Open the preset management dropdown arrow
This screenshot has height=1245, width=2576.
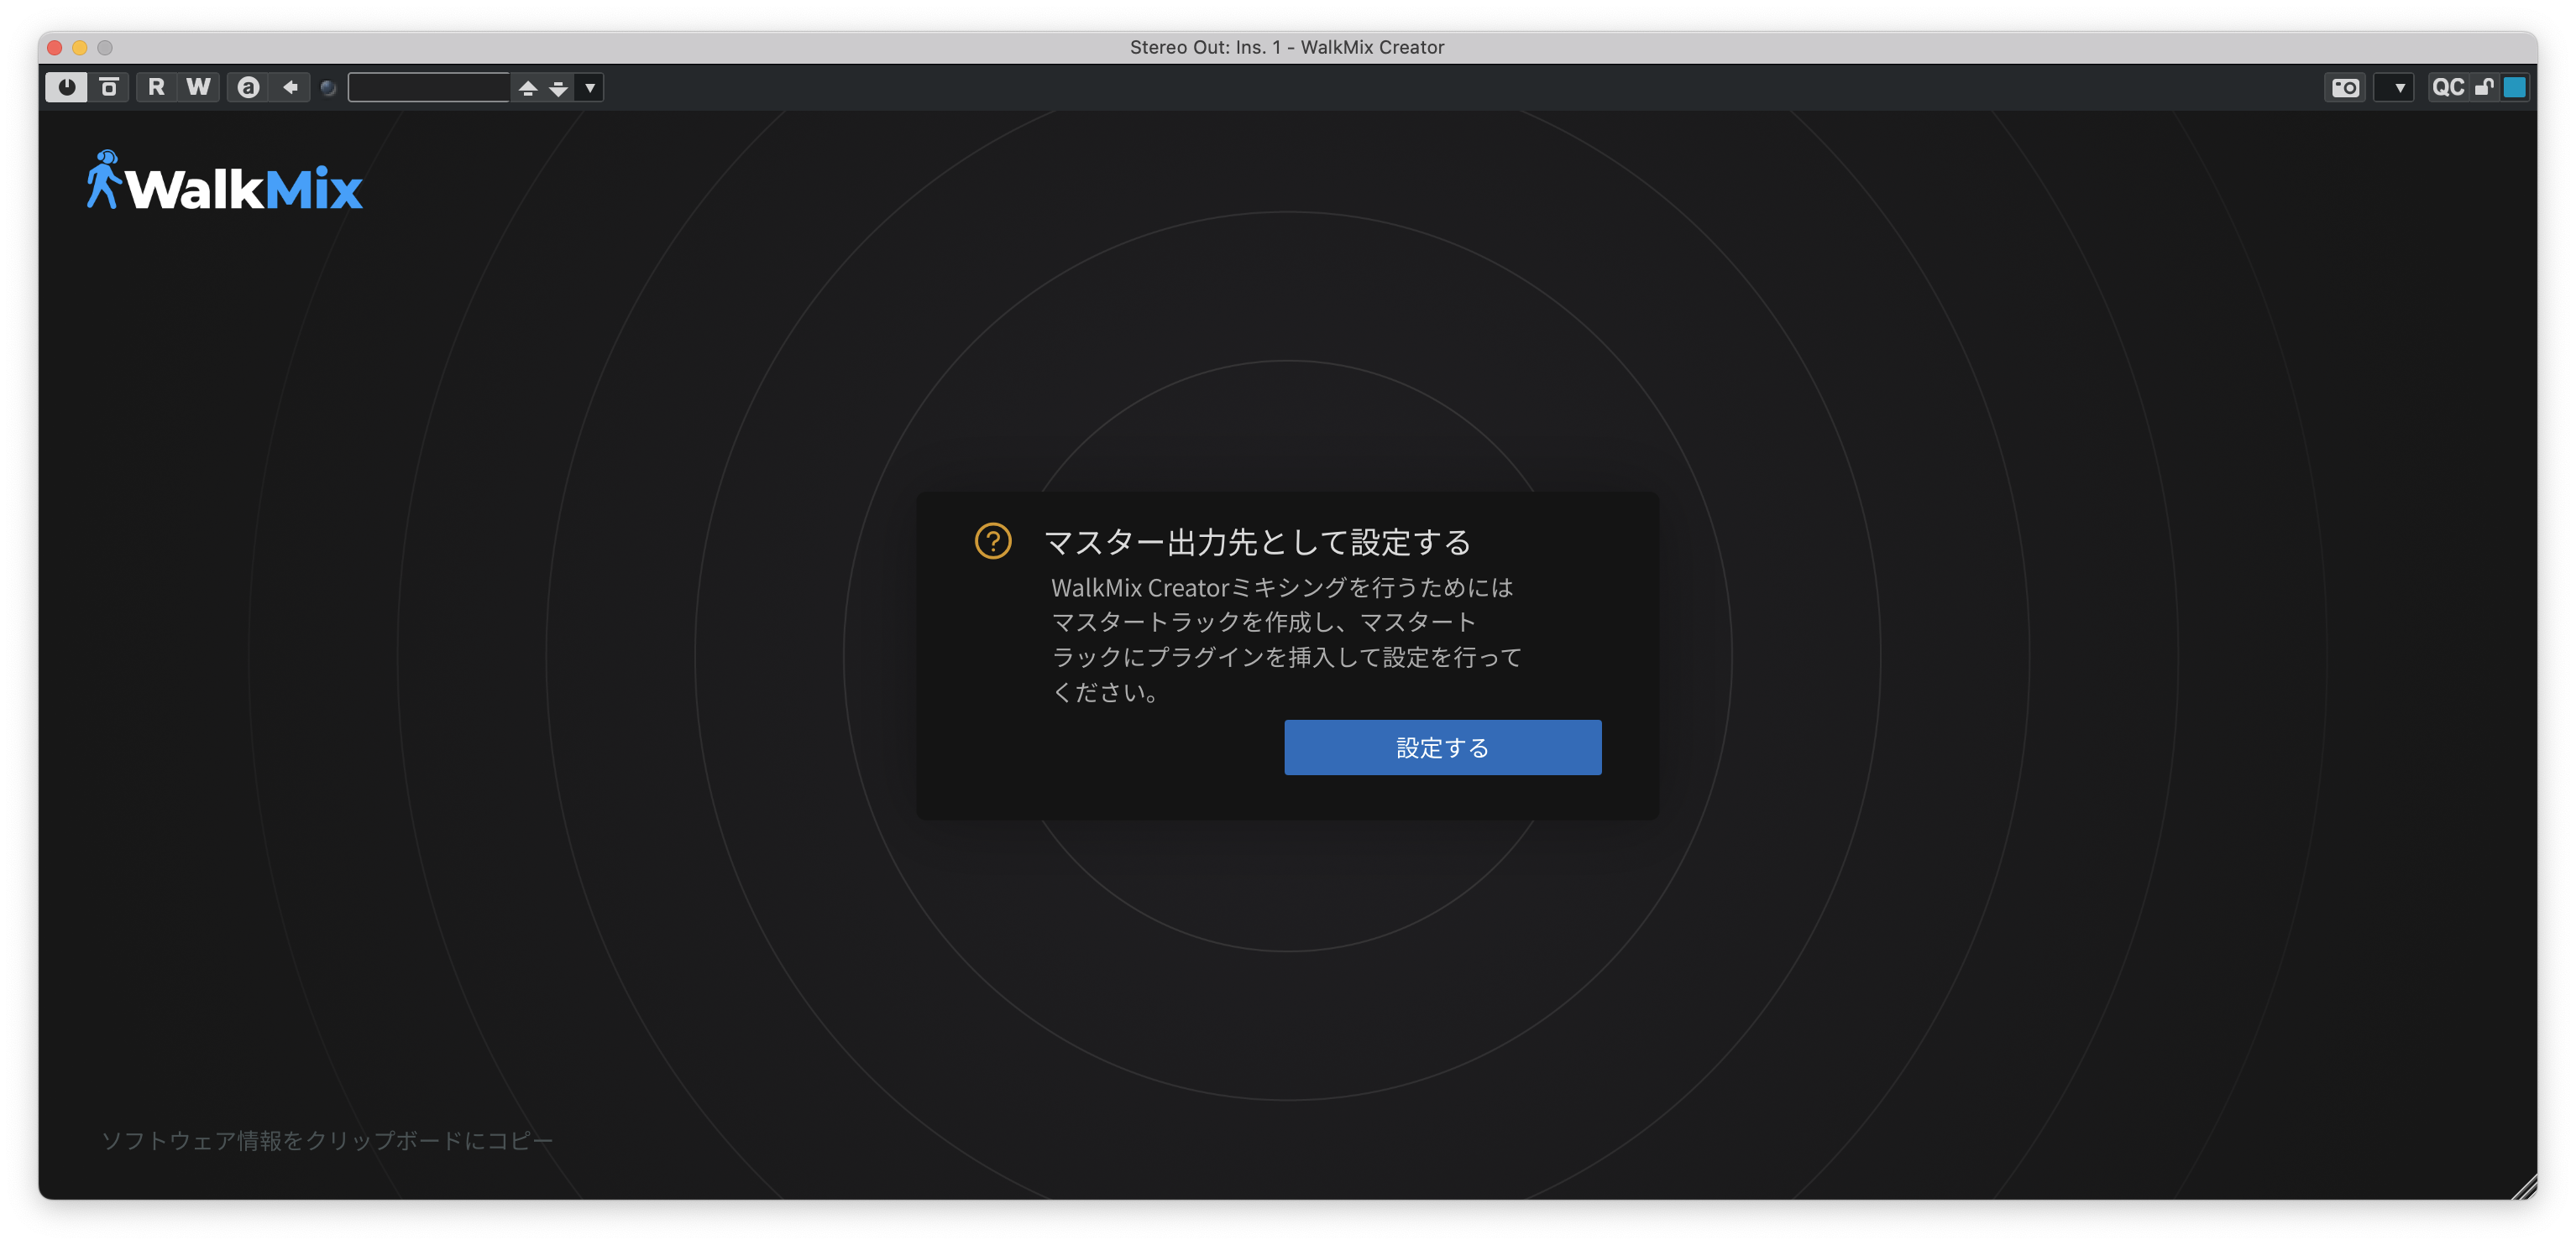[x=590, y=88]
